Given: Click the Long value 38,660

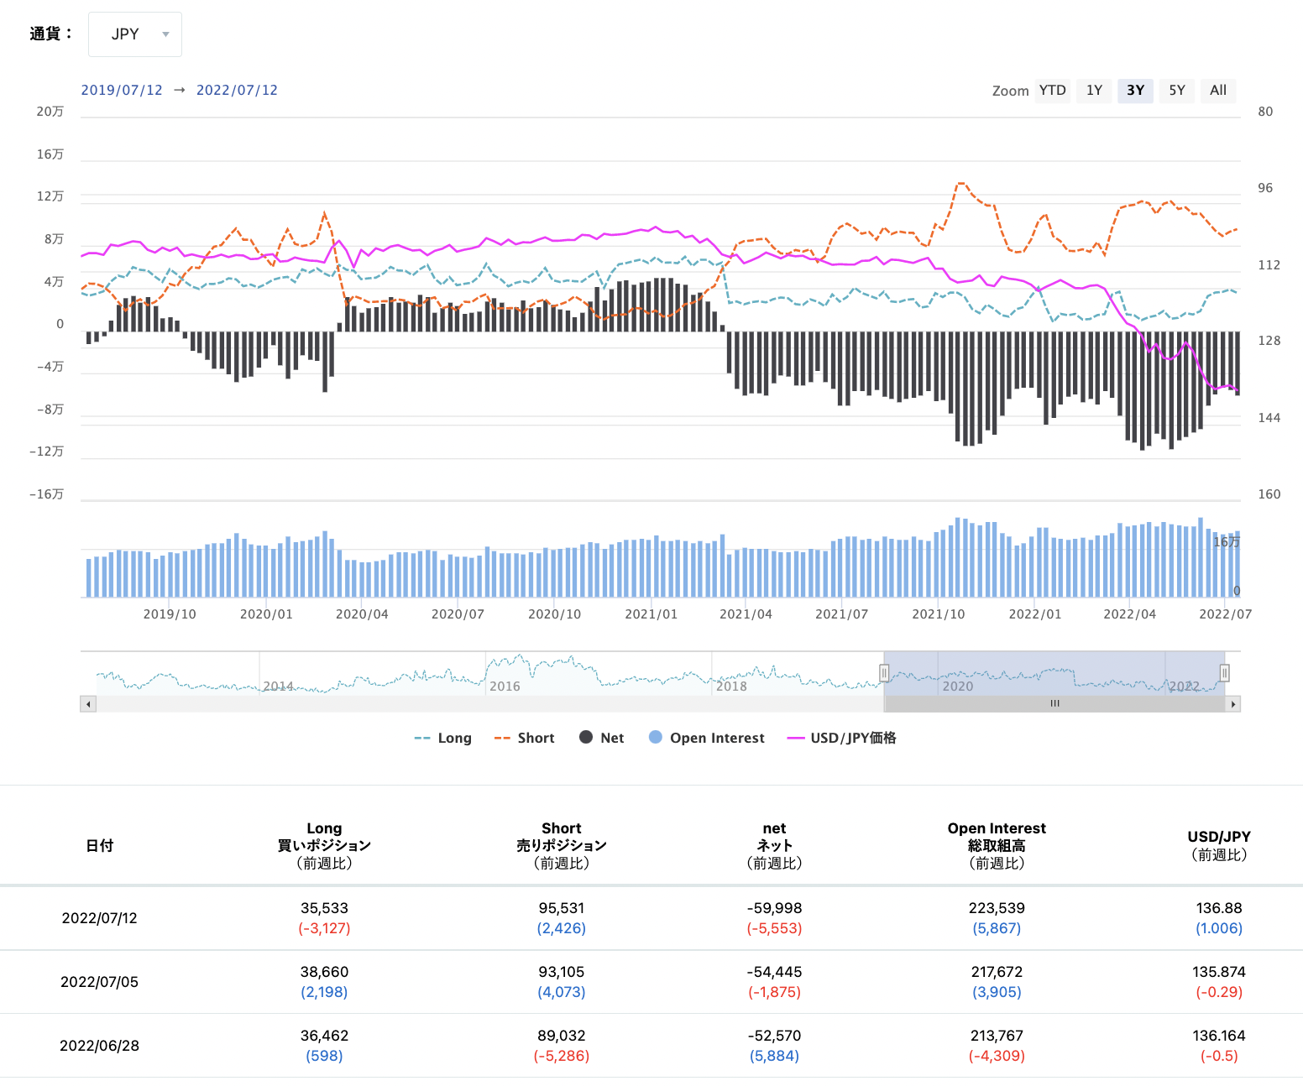Looking at the screenshot, I should [x=324, y=972].
